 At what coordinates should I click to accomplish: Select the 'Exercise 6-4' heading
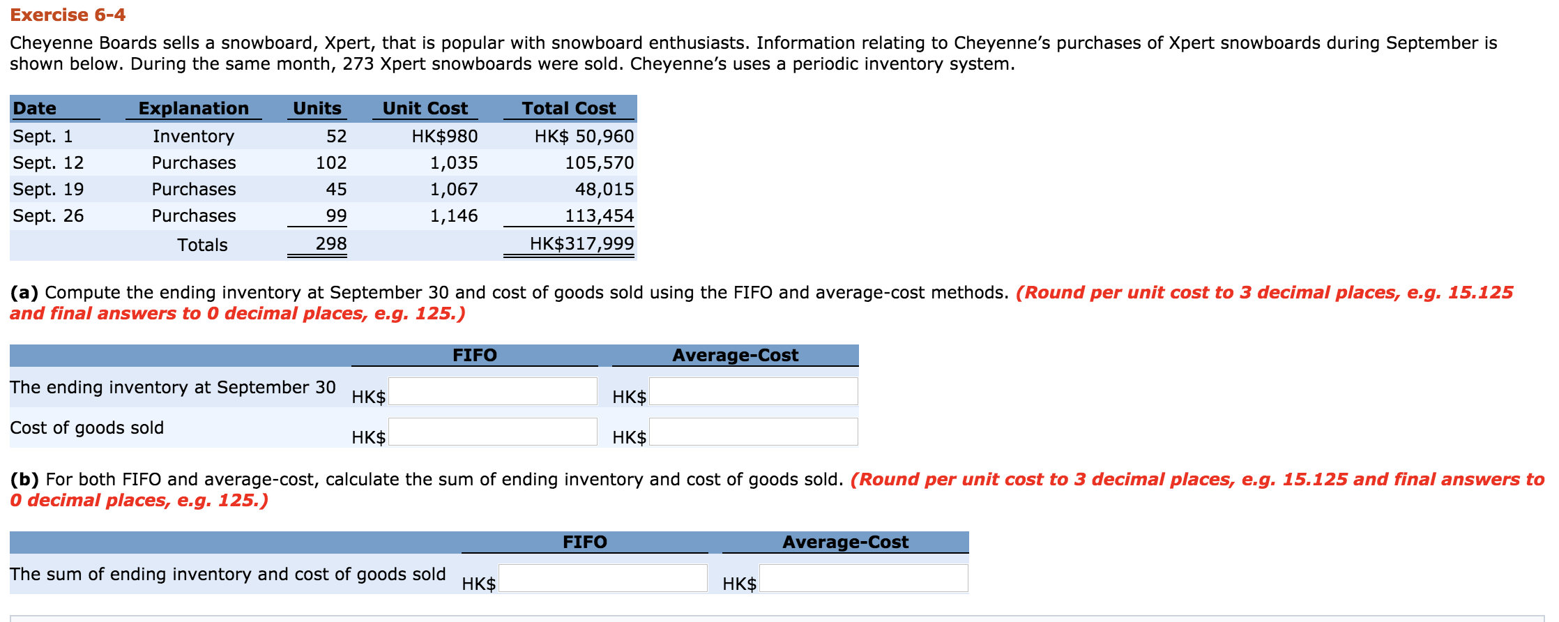(68, 15)
